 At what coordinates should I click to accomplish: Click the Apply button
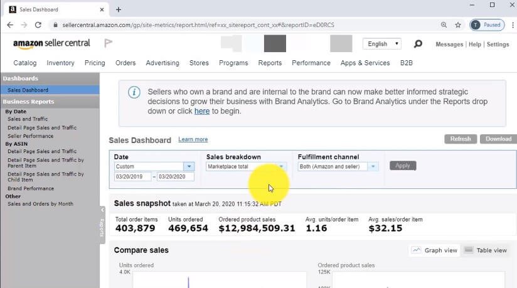[403, 166]
